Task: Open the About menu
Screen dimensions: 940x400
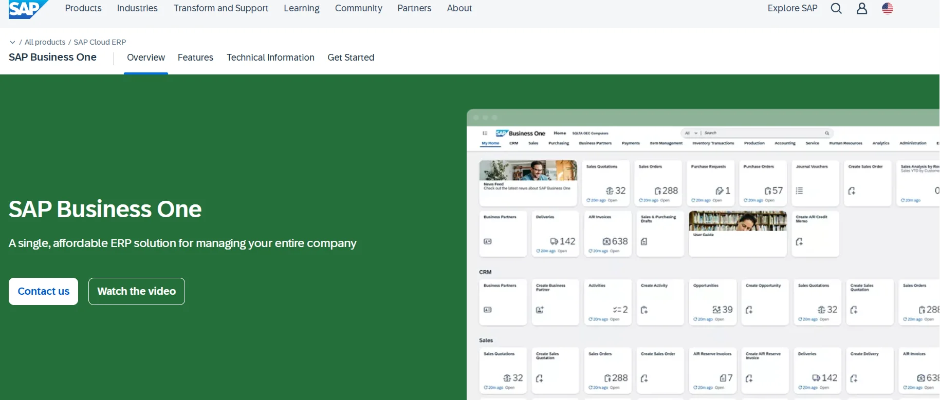Action: pyautogui.click(x=459, y=9)
